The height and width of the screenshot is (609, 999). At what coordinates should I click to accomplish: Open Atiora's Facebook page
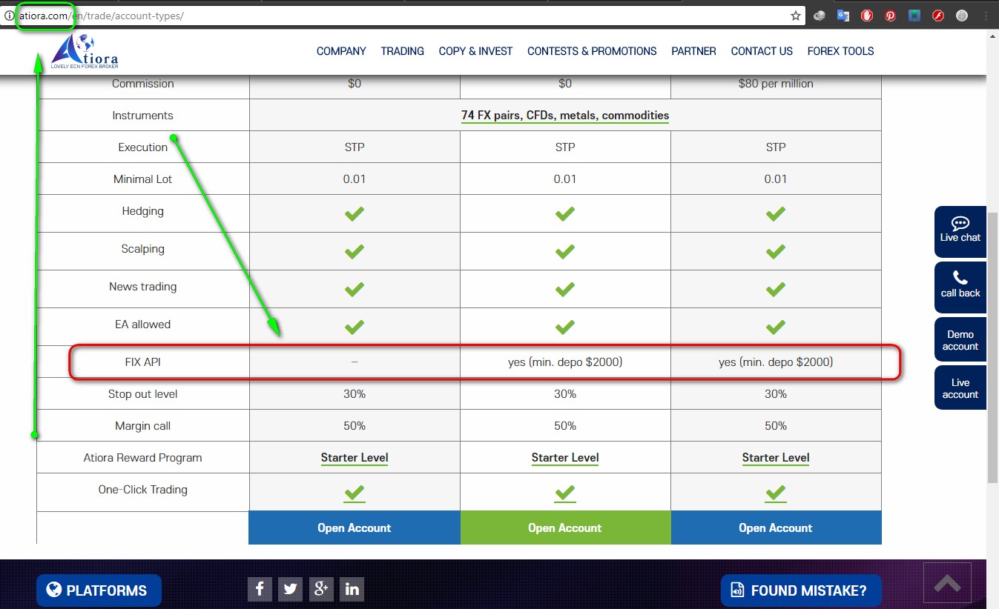coord(260,589)
